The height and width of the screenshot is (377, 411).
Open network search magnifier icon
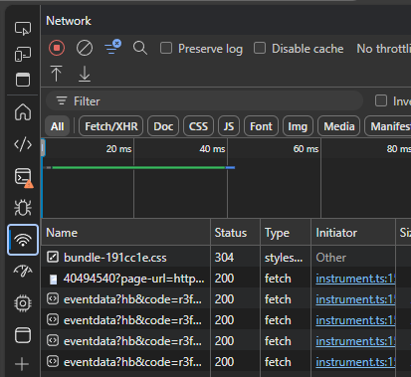[140, 49]
